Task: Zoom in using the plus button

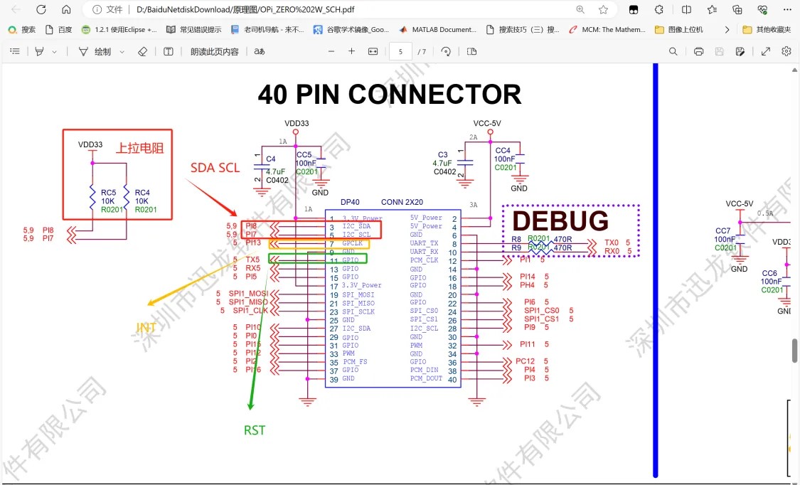Action: point(351,52)
